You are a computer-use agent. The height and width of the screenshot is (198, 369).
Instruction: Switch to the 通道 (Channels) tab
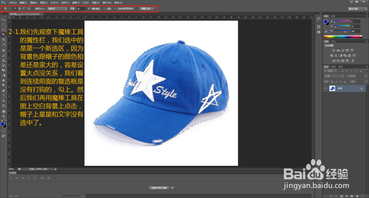(x=333, y=67)
